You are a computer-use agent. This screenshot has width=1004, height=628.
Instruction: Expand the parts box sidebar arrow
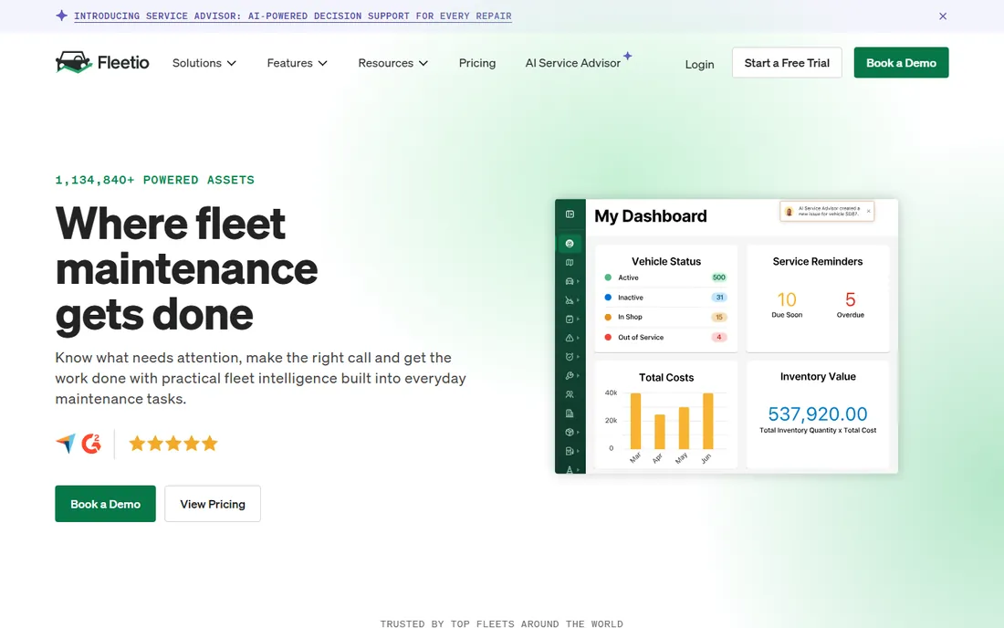578,432
